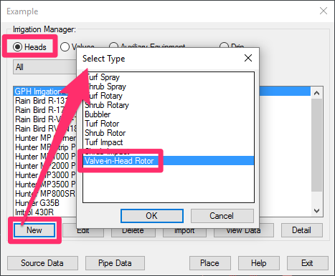The height and width of the screenshot is (276, 335).
Task: Click the Help button
Action: [x=259, y=263]
